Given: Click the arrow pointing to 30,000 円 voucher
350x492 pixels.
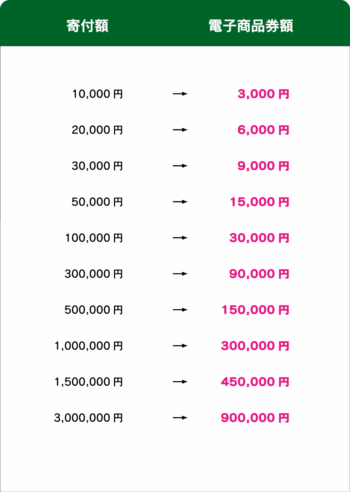Looking at the screenshot, I should tap(180, 238).
